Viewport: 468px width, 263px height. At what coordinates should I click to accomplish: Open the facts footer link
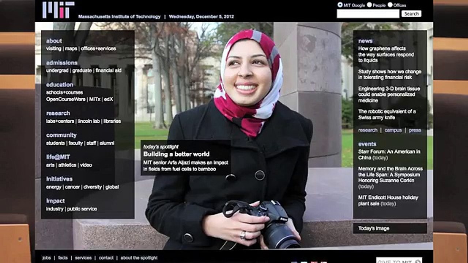pos(63,258)
